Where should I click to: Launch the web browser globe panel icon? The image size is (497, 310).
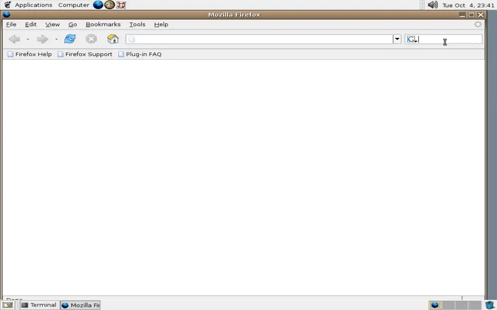(98, 5)
